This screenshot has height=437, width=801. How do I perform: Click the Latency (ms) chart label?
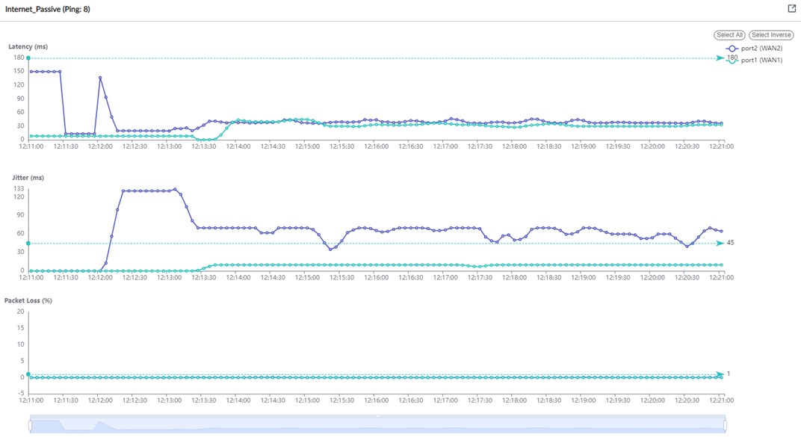pyautogui.click(x=28, y=46)
